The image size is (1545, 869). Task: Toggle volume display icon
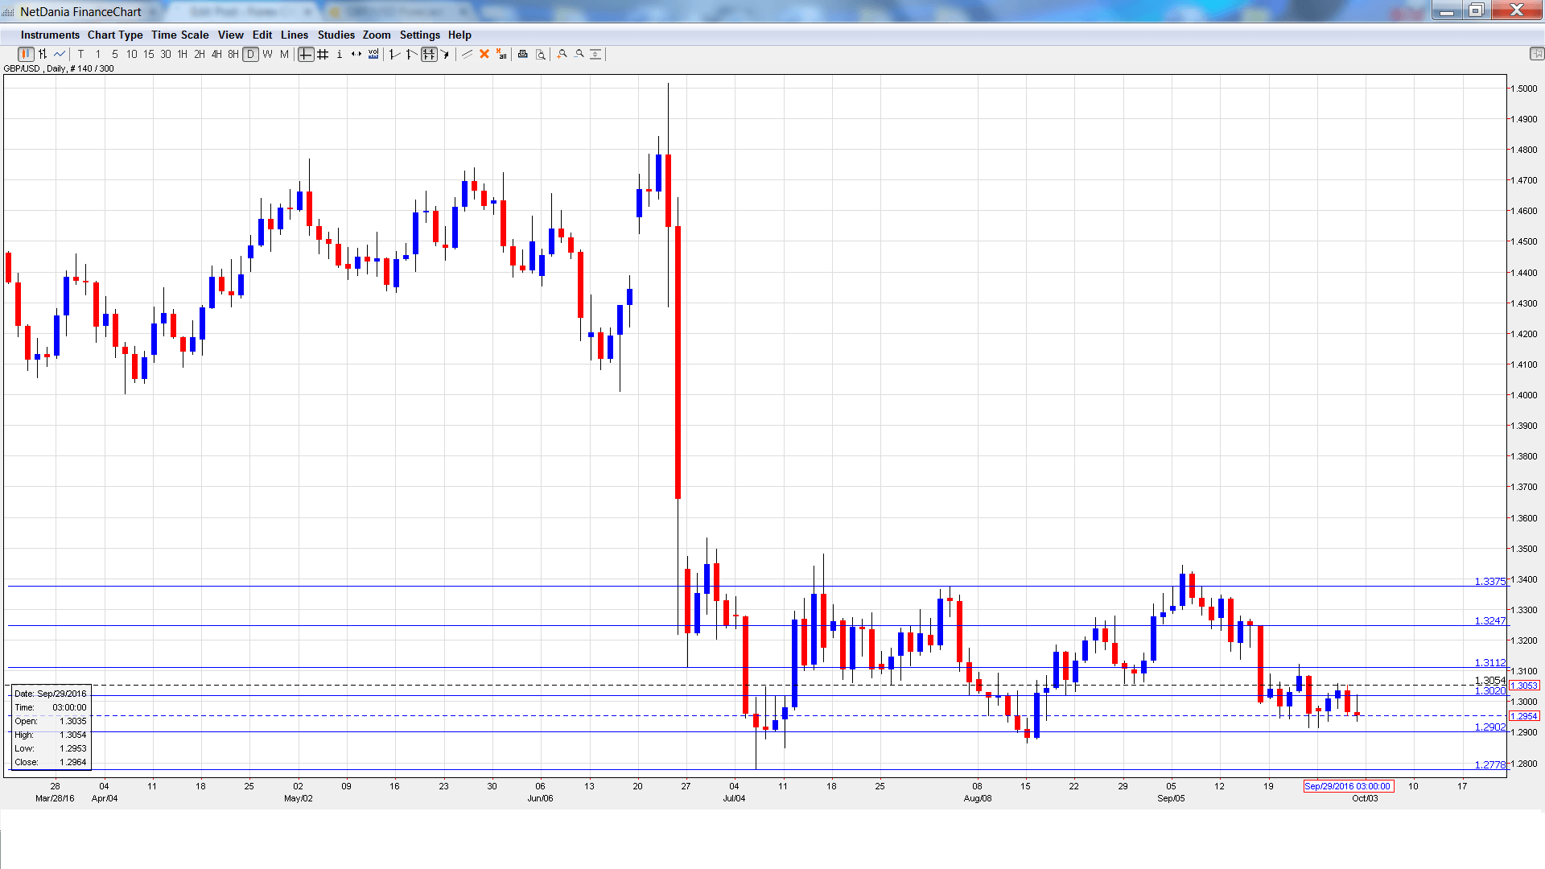373,55
